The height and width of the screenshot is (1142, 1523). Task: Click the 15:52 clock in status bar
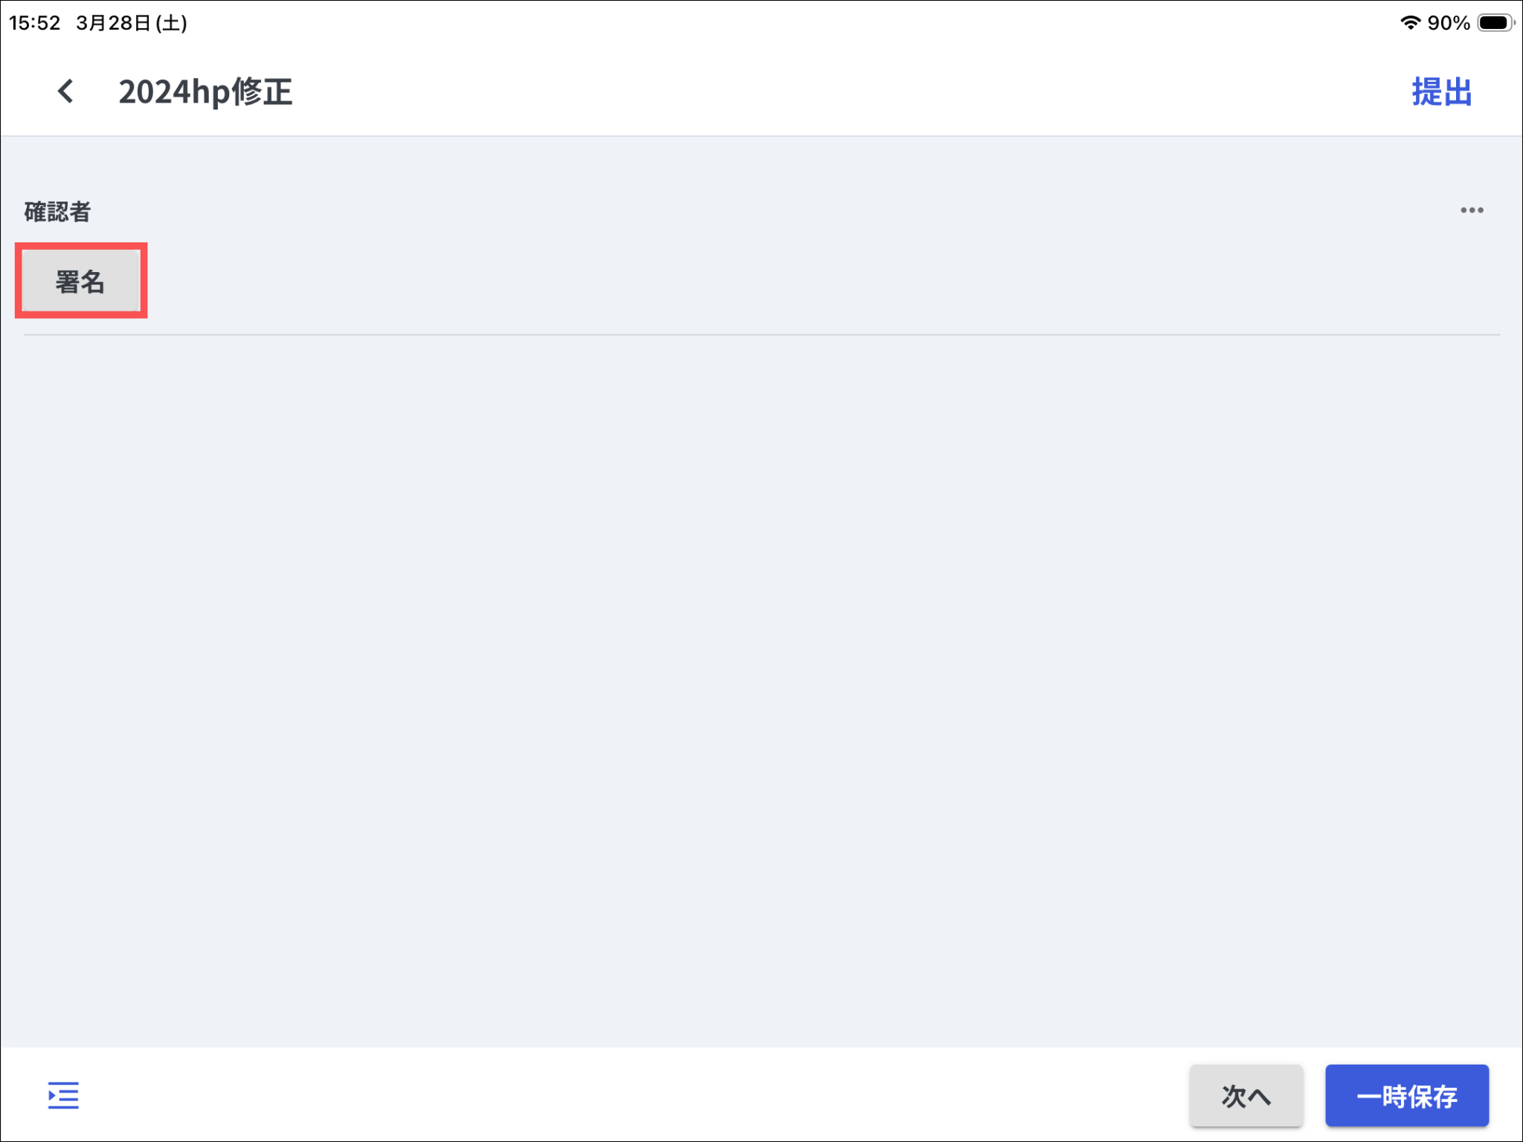(35, 23)
